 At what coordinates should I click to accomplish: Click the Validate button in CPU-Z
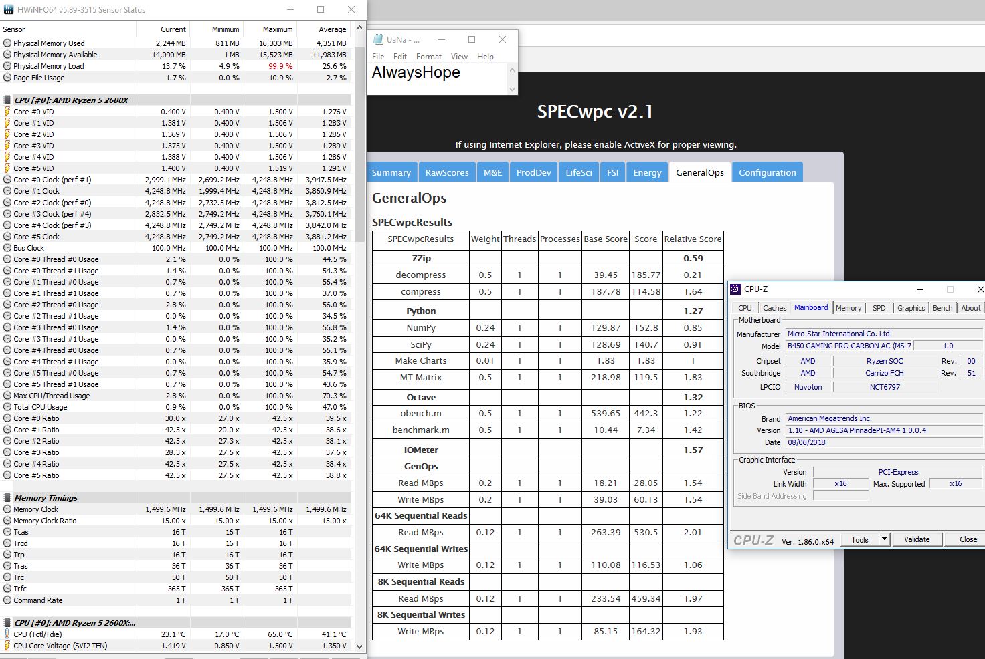coord(917,539)
